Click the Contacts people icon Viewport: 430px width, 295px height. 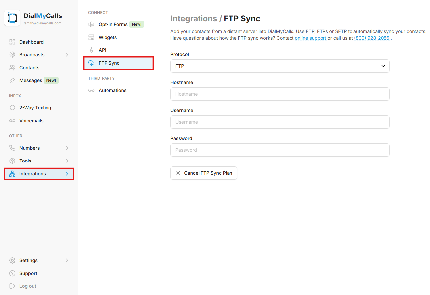[x=12, y=68]
